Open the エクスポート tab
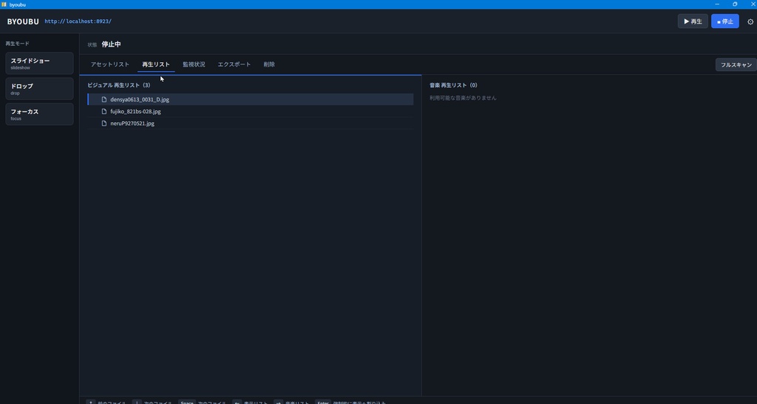 (234, 64)
